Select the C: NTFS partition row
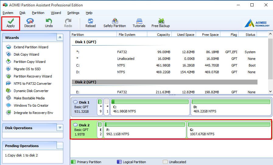The image size is (273, 165). 165,65
